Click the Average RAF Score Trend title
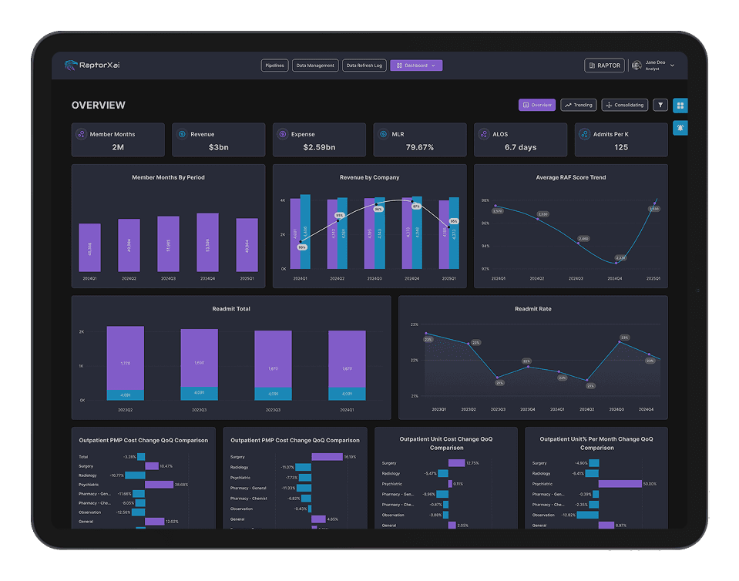This screenshot has height=581, width=739. pos(571,178)
